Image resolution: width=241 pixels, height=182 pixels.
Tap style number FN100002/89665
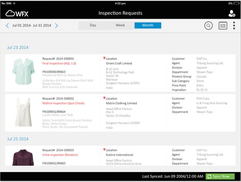(x=54, y=163)
